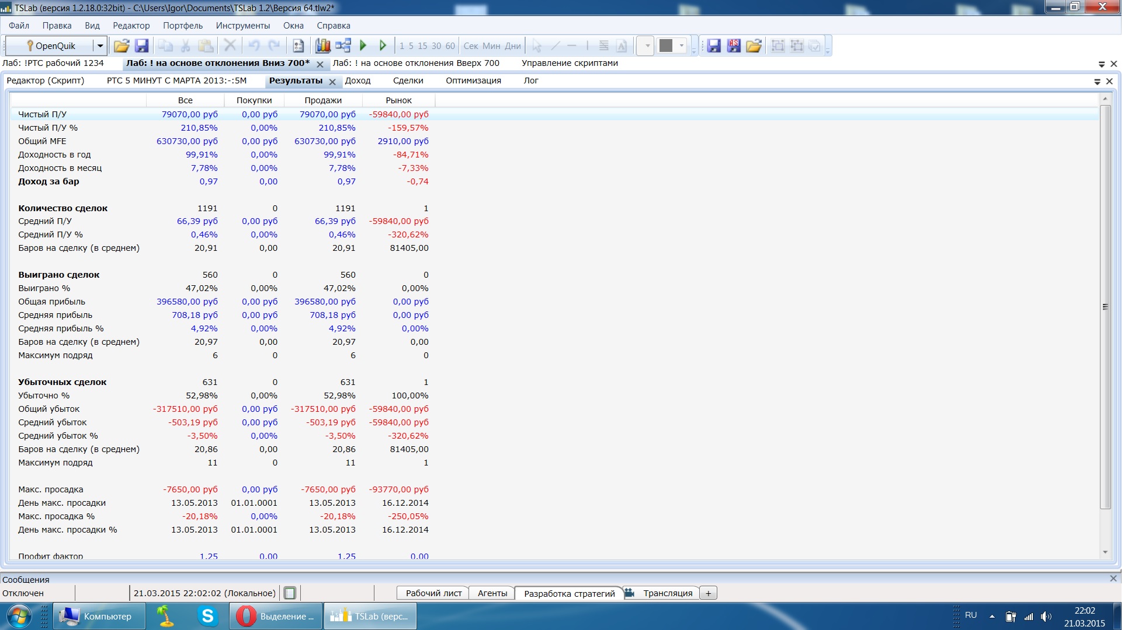Expand the empty line style dropdown

coord(647,45)
